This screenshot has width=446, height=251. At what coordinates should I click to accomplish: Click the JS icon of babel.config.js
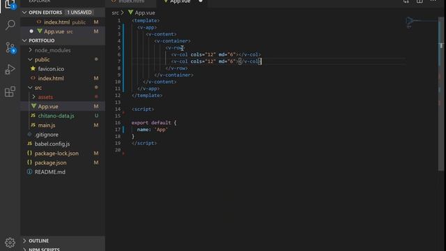coord(29,144)
